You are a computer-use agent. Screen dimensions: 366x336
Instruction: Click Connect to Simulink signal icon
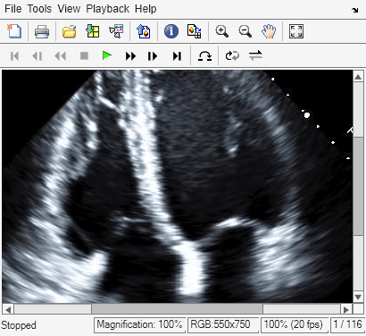click(116, 31)
